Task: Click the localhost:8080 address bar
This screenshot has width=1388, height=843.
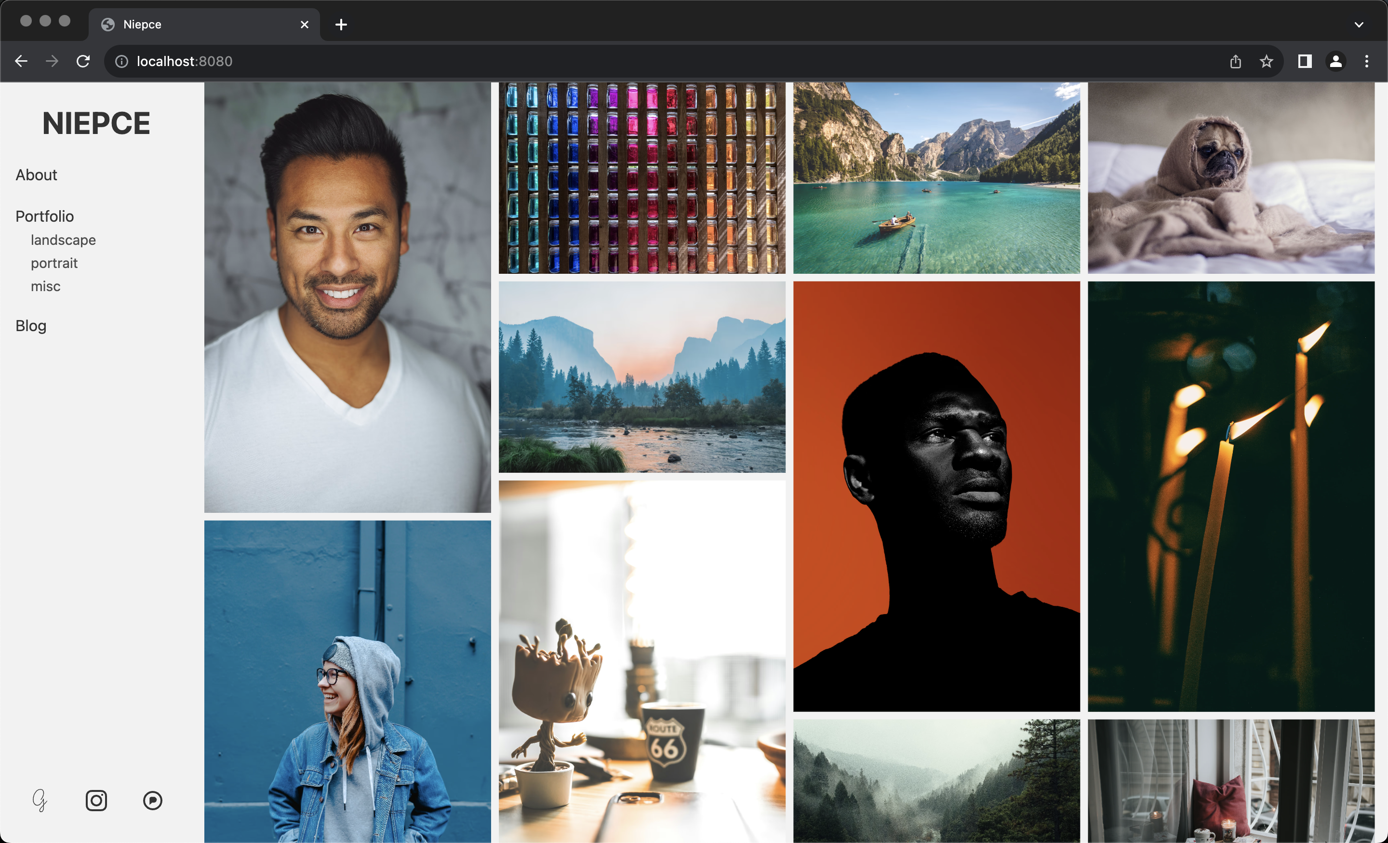Action: (x=620, y=61)
